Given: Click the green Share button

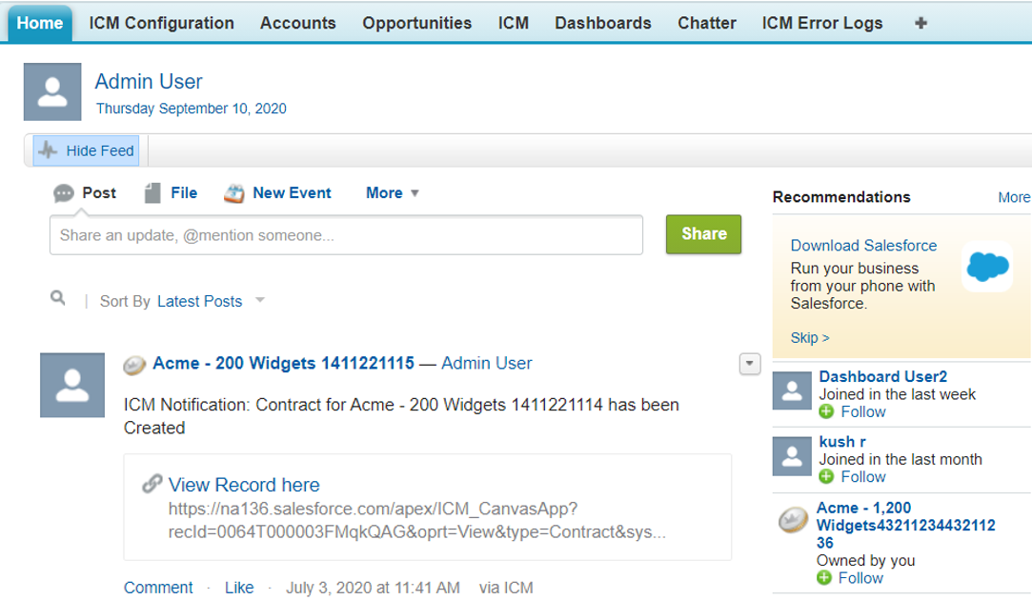Looking at the screenshot, I should coord(703,234).
